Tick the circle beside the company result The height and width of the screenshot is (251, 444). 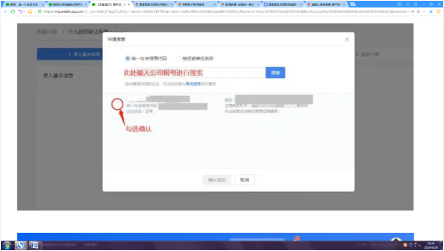point(117,104)
